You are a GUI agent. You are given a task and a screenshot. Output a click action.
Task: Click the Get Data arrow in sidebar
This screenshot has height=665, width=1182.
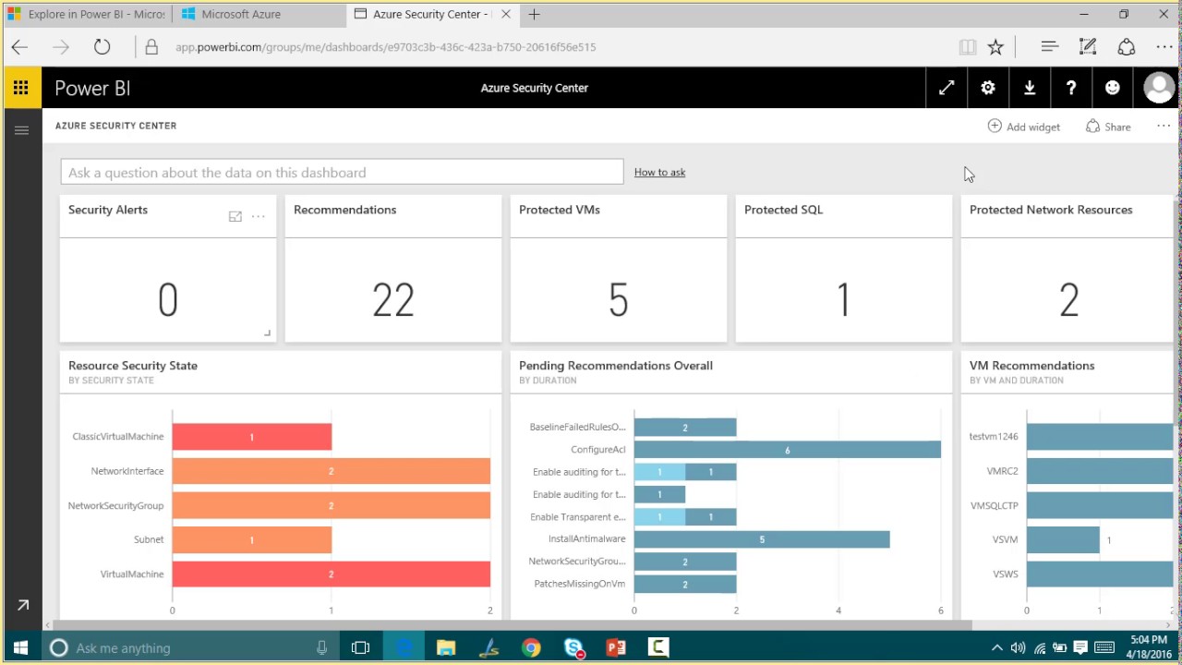[x=22, y=606]
